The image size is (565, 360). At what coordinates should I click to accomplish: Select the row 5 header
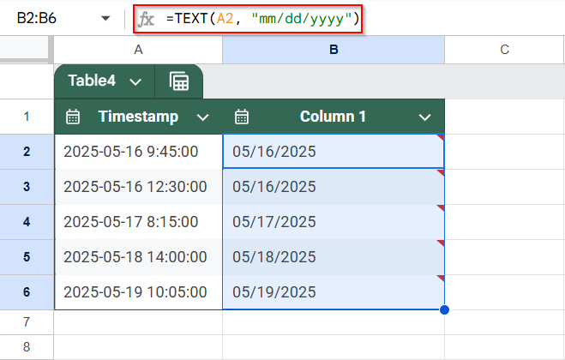coord(27,257)
